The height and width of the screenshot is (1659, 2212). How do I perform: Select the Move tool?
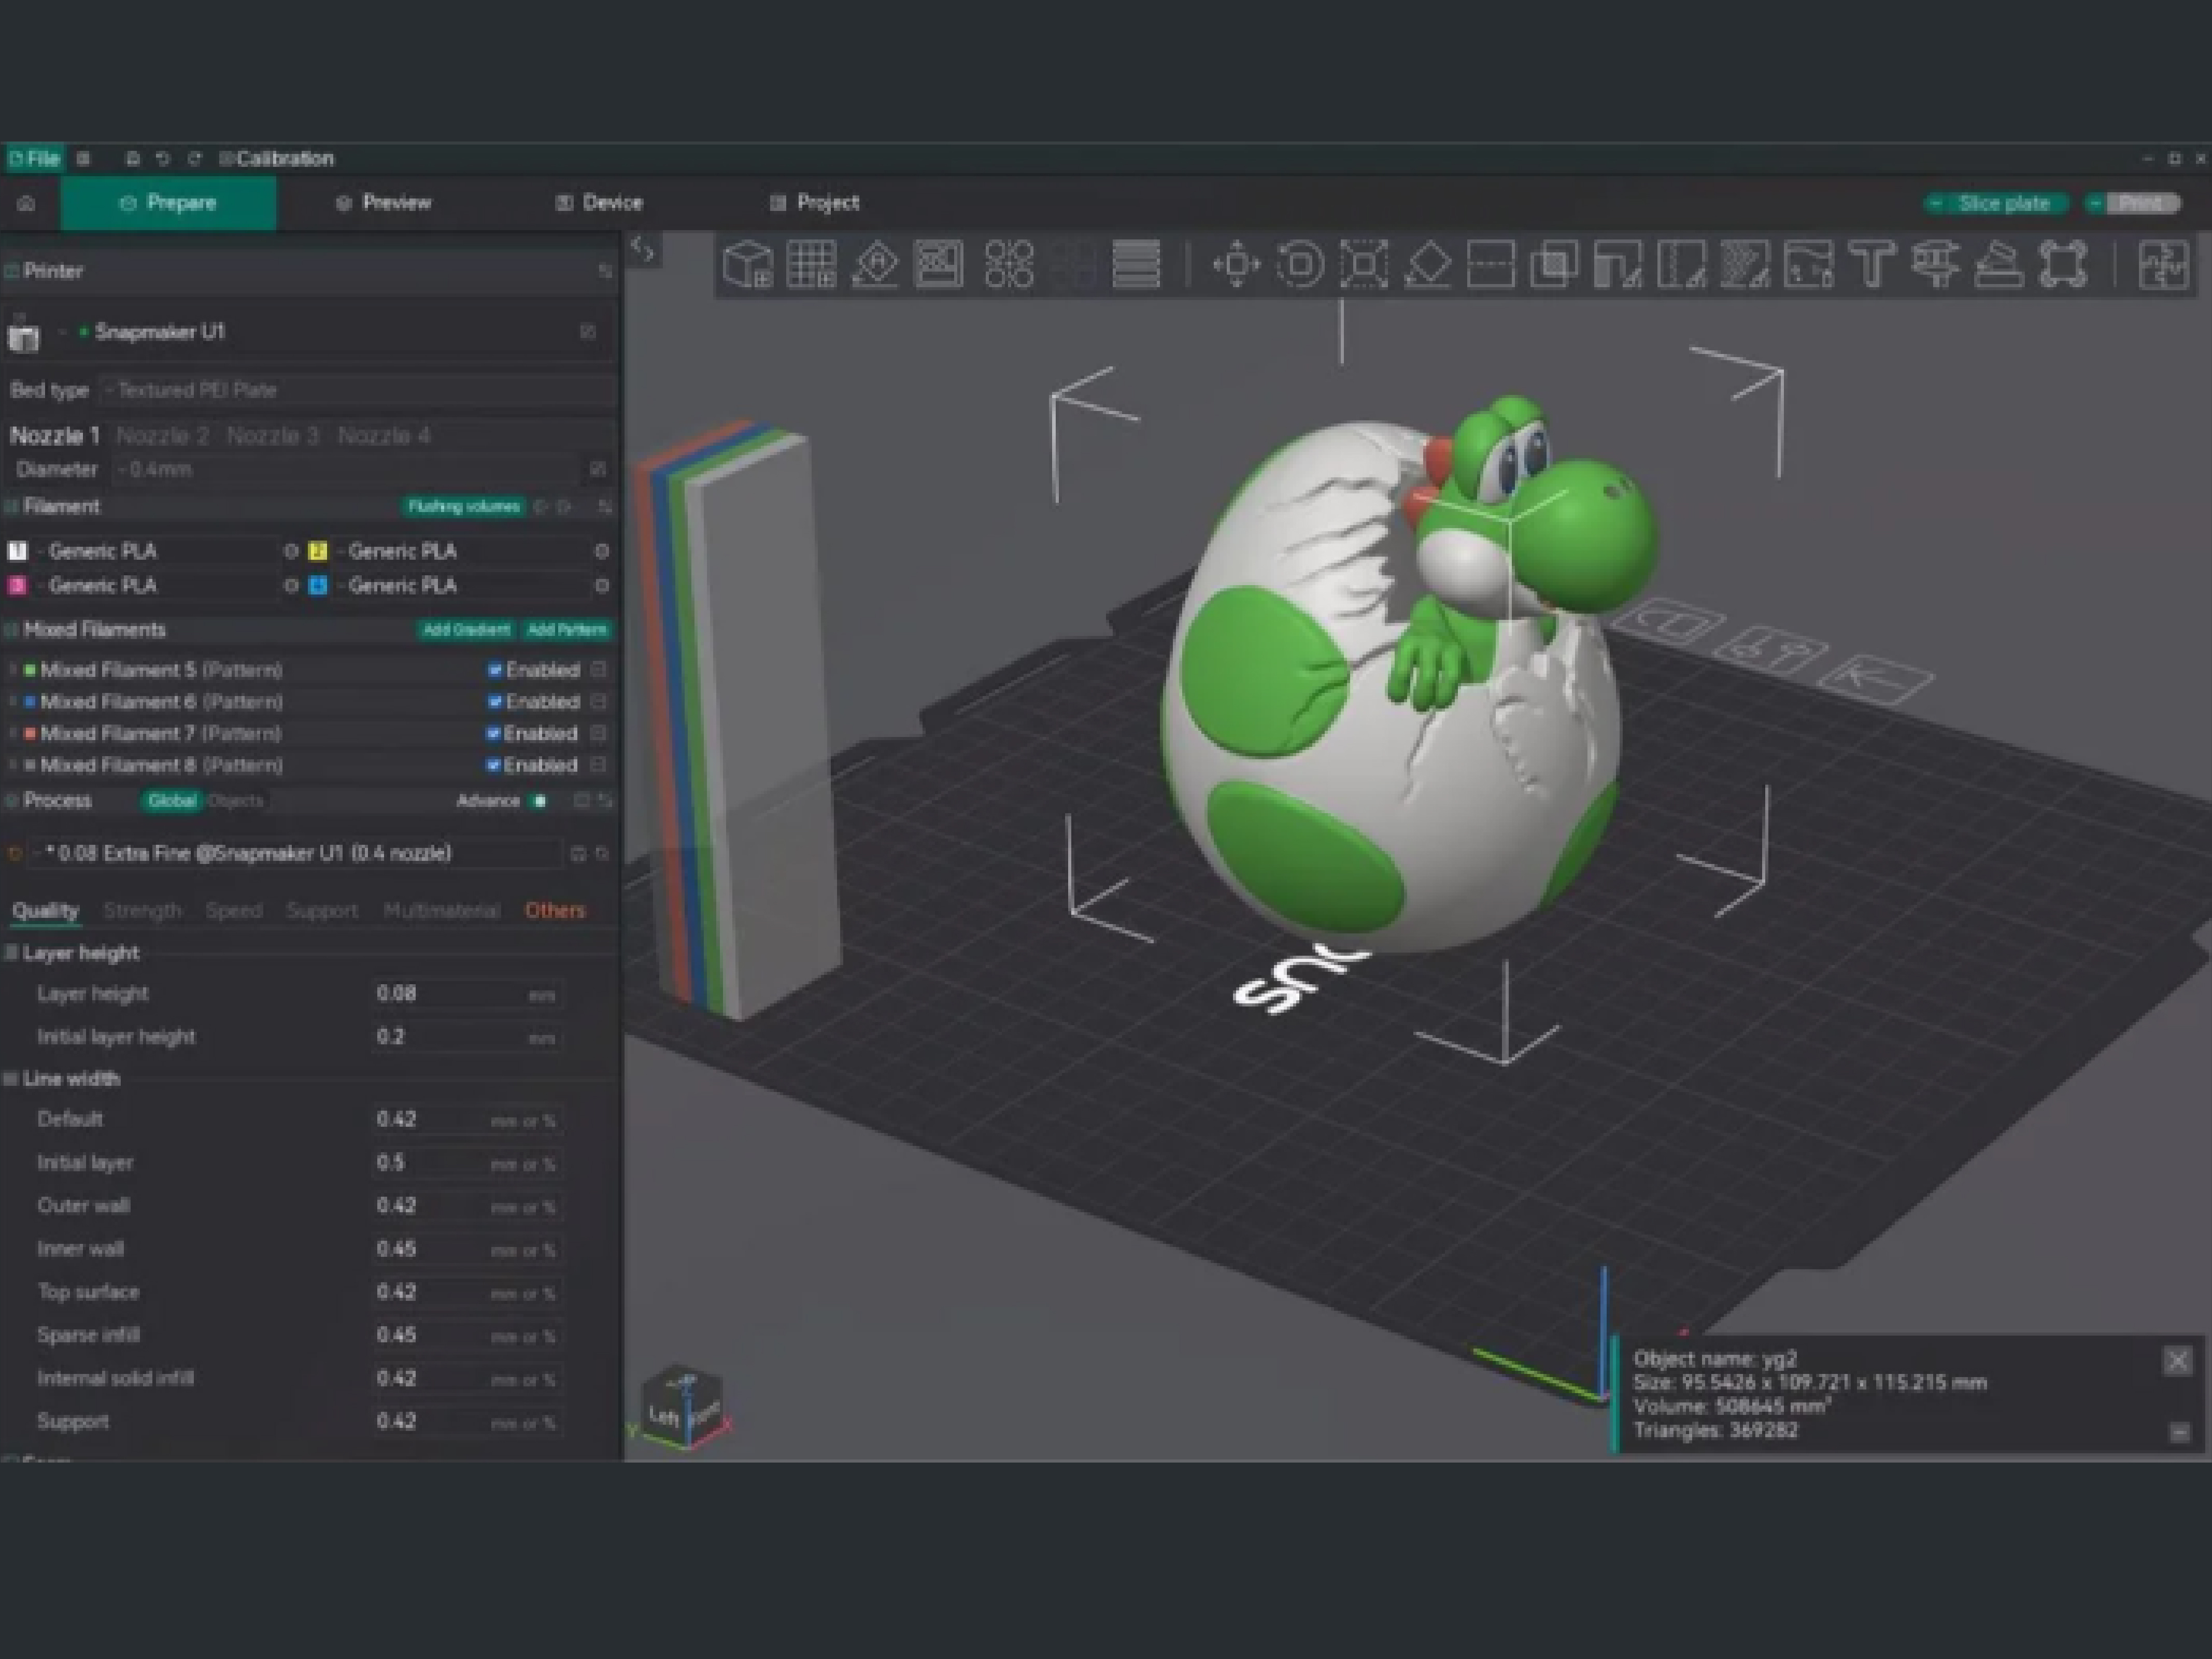1237,264
